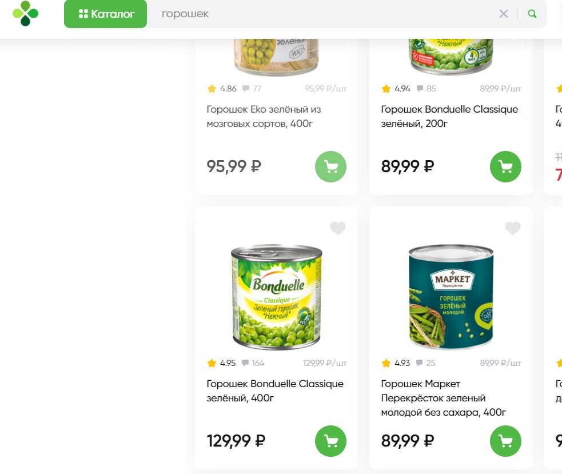View 25 reviews on Маркет Перекрёсток peas
Image resolution: width=562 pixels, height=474 pixels.
pos(426,363)
